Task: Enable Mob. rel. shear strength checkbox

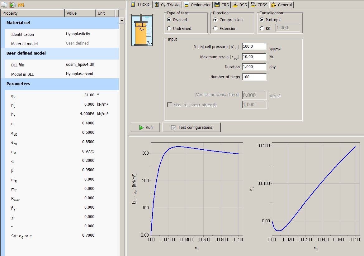Action: tap(170, 105)
